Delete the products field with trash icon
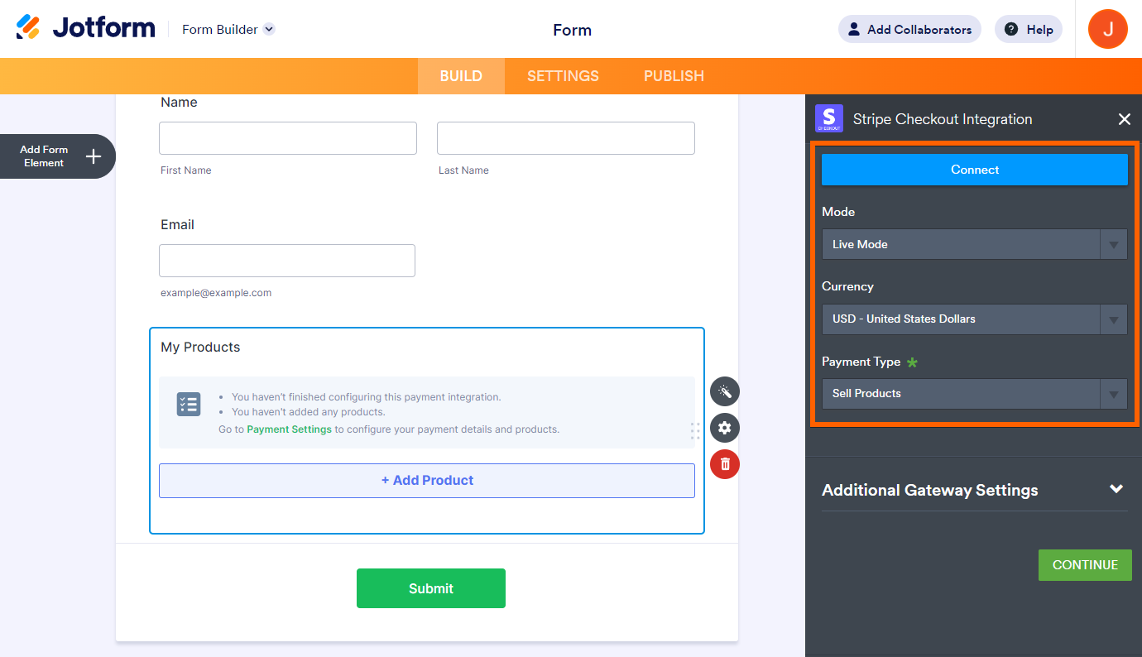 725,464
